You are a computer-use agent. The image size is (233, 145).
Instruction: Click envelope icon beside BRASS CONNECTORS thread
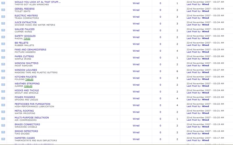3,126
